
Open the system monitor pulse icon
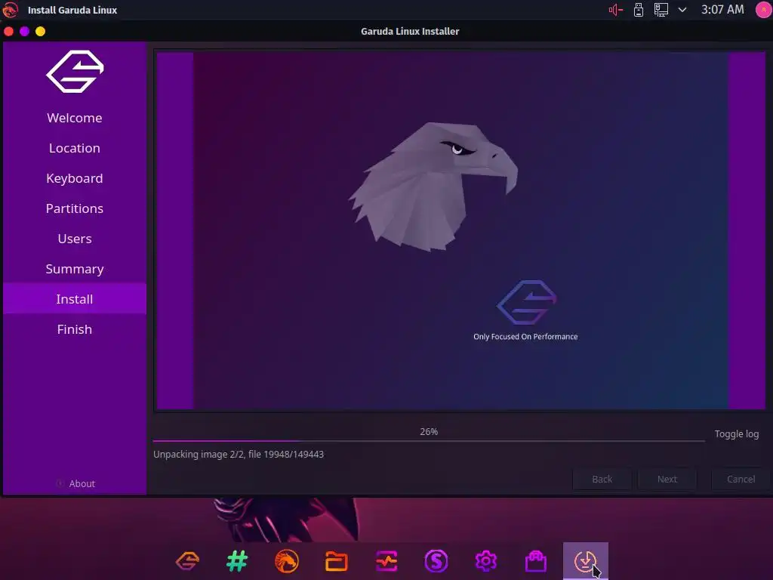coord(386,561)
